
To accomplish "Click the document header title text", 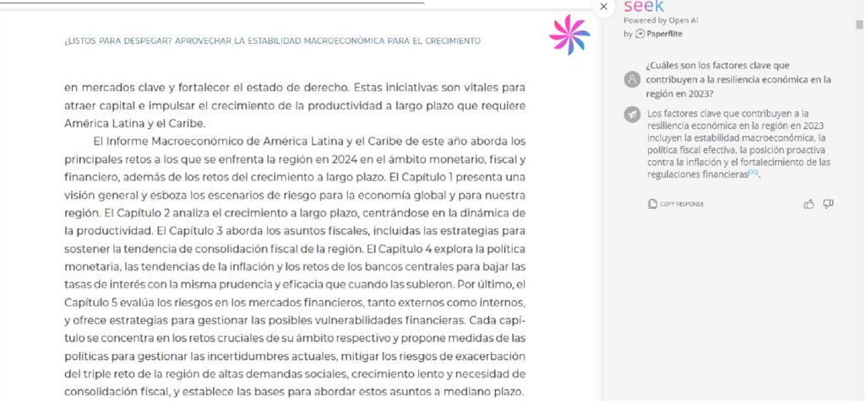I will pyautogui.click(x=272, y=40).
